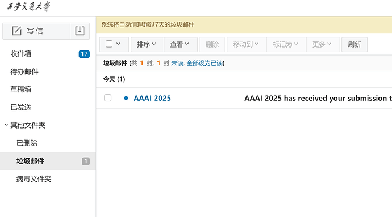Open the 标记为 mark-as dropdown
The width and height of the screenshot is (392, 217).
(x=286, y=44)
